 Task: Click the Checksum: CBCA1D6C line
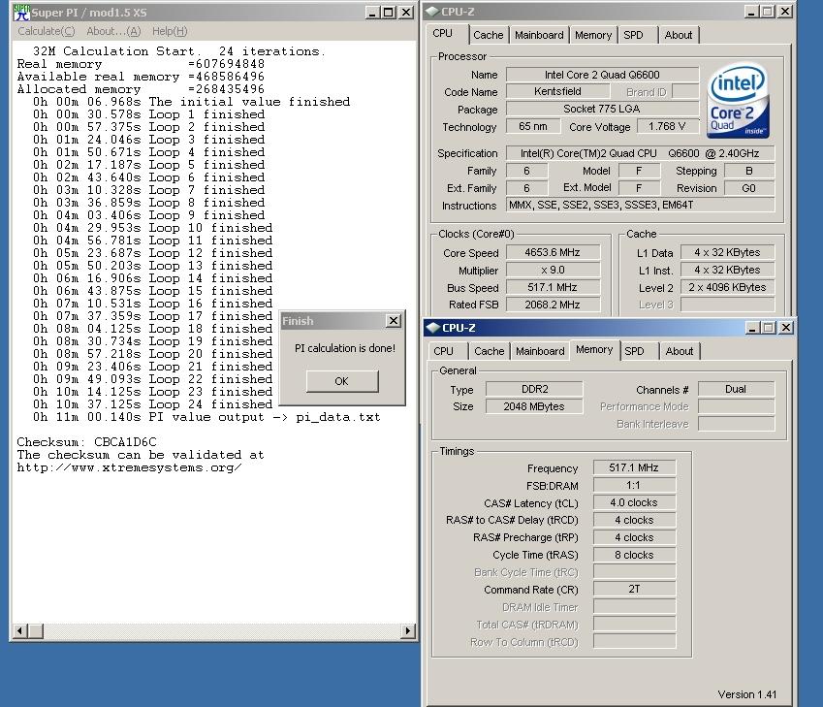point(86,442)
